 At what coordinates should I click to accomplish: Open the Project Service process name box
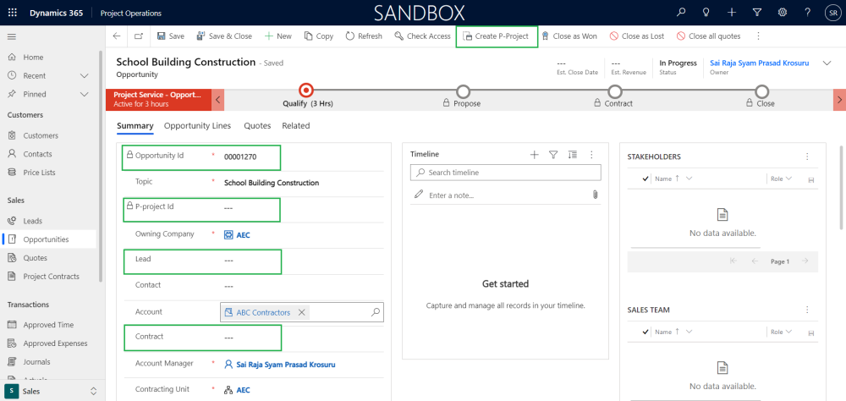(158, 99)
